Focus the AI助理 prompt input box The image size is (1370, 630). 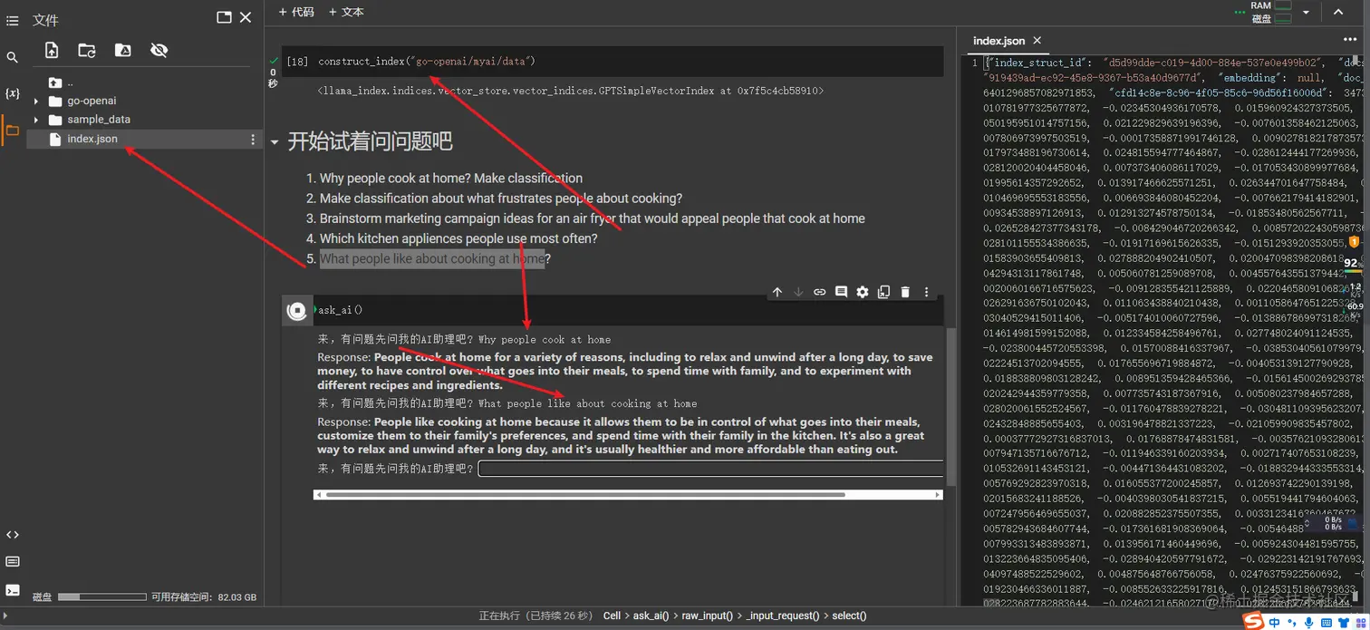(x=710, y=469)
